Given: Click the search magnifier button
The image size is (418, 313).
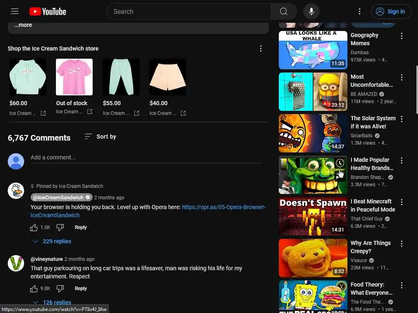Looking at the screenshot, I should [x=283, y=11].
